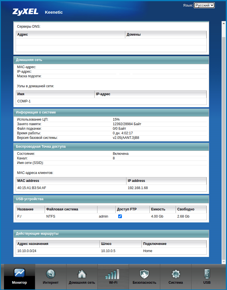Click the Имя сети (SSID) label

[30, 163]
